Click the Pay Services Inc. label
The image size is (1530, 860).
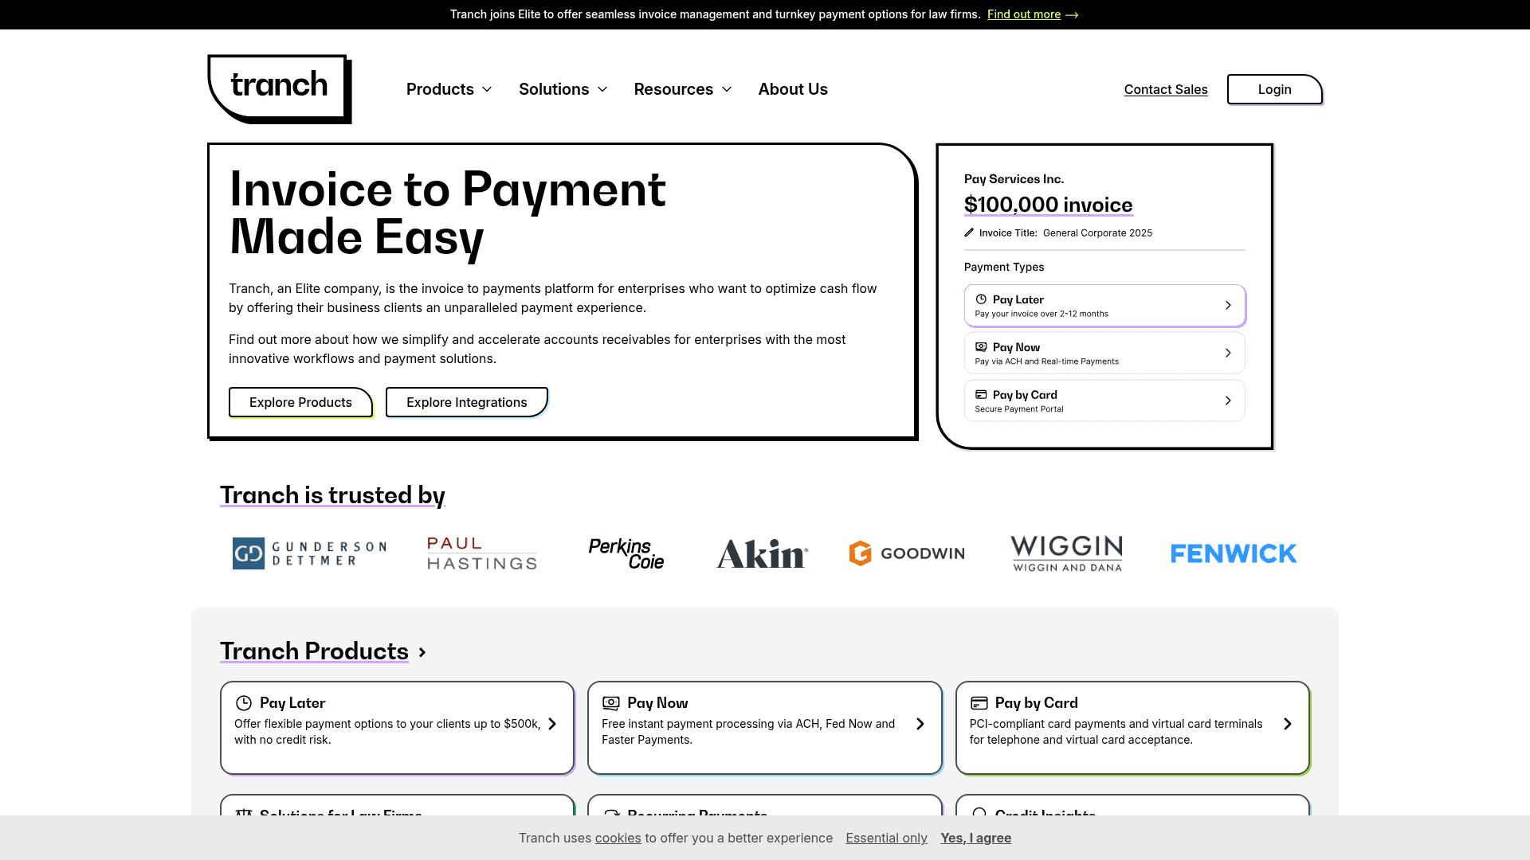point(1014,179)
